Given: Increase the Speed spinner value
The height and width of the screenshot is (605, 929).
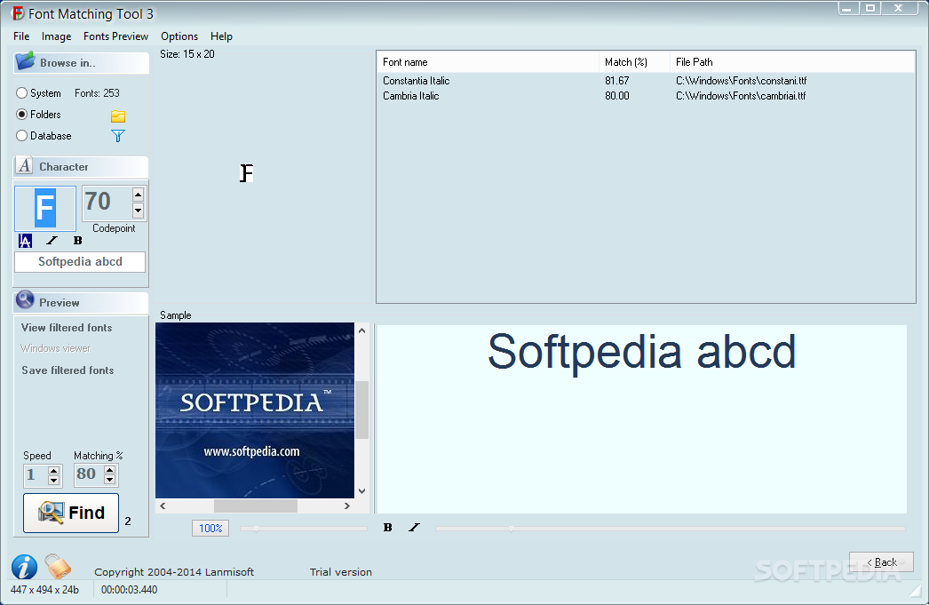Looking at the screenshot, I should (x=54, y=471).
